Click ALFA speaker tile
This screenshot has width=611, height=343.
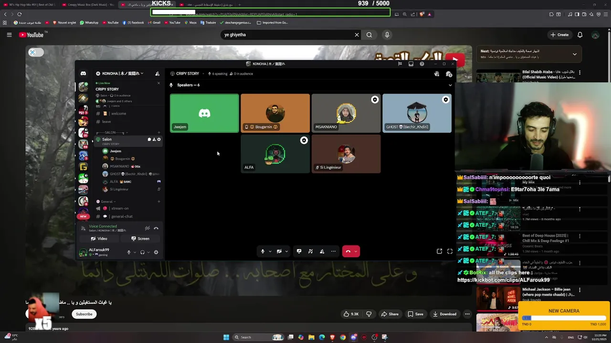[275, 154]
